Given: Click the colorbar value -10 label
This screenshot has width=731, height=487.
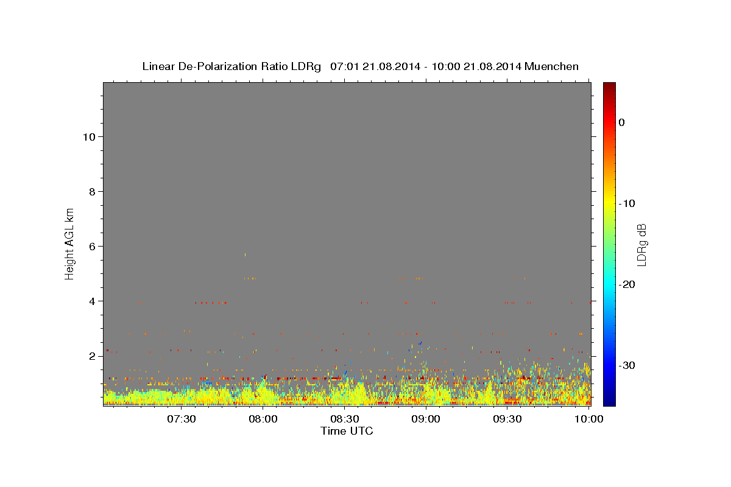Looking at the screenshot, I should (x=627, y=203).
